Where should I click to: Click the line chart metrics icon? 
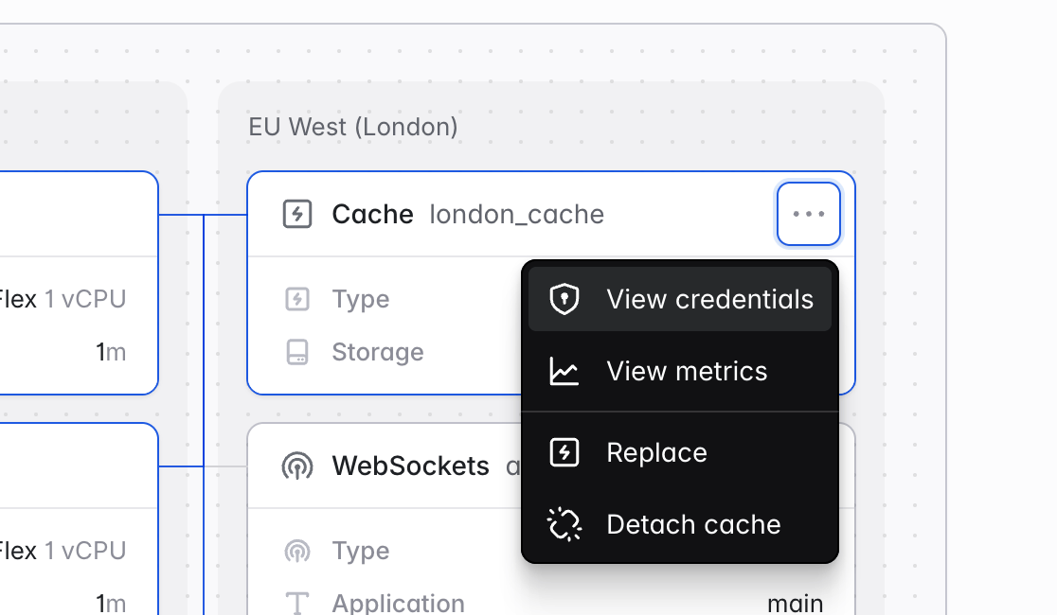564,371
